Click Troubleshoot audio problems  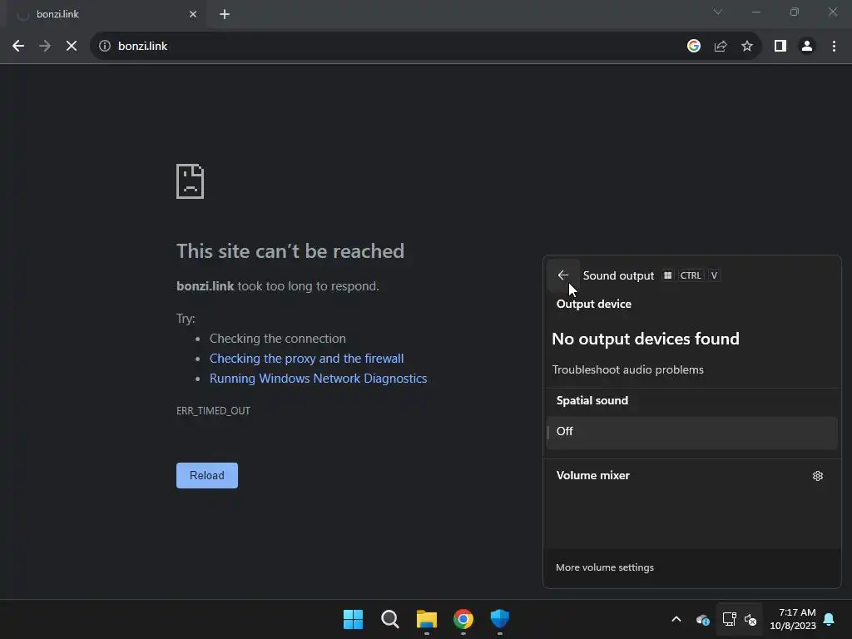tap(628, 370)
